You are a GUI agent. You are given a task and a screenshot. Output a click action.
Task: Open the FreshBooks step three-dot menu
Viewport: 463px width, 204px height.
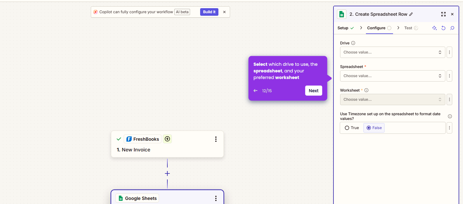coord(216,139)
